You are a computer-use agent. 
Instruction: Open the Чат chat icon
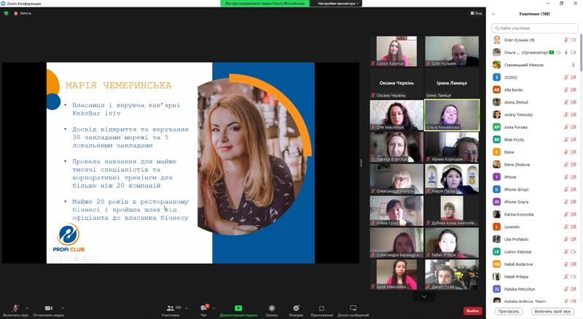point(204,308)
